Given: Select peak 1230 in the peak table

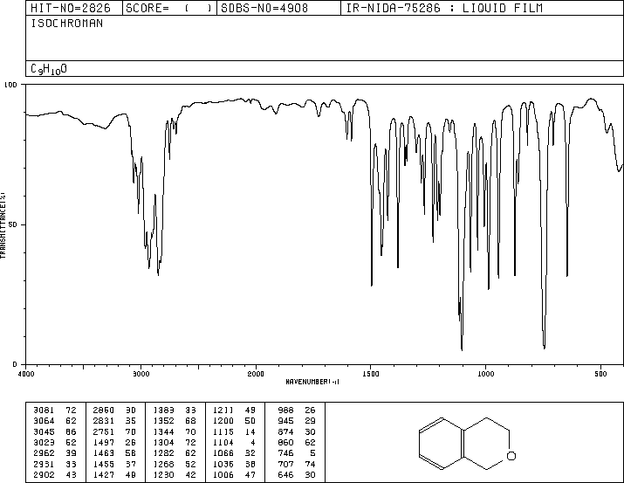Looking at the screenshot, I should (x=163, y=475).
